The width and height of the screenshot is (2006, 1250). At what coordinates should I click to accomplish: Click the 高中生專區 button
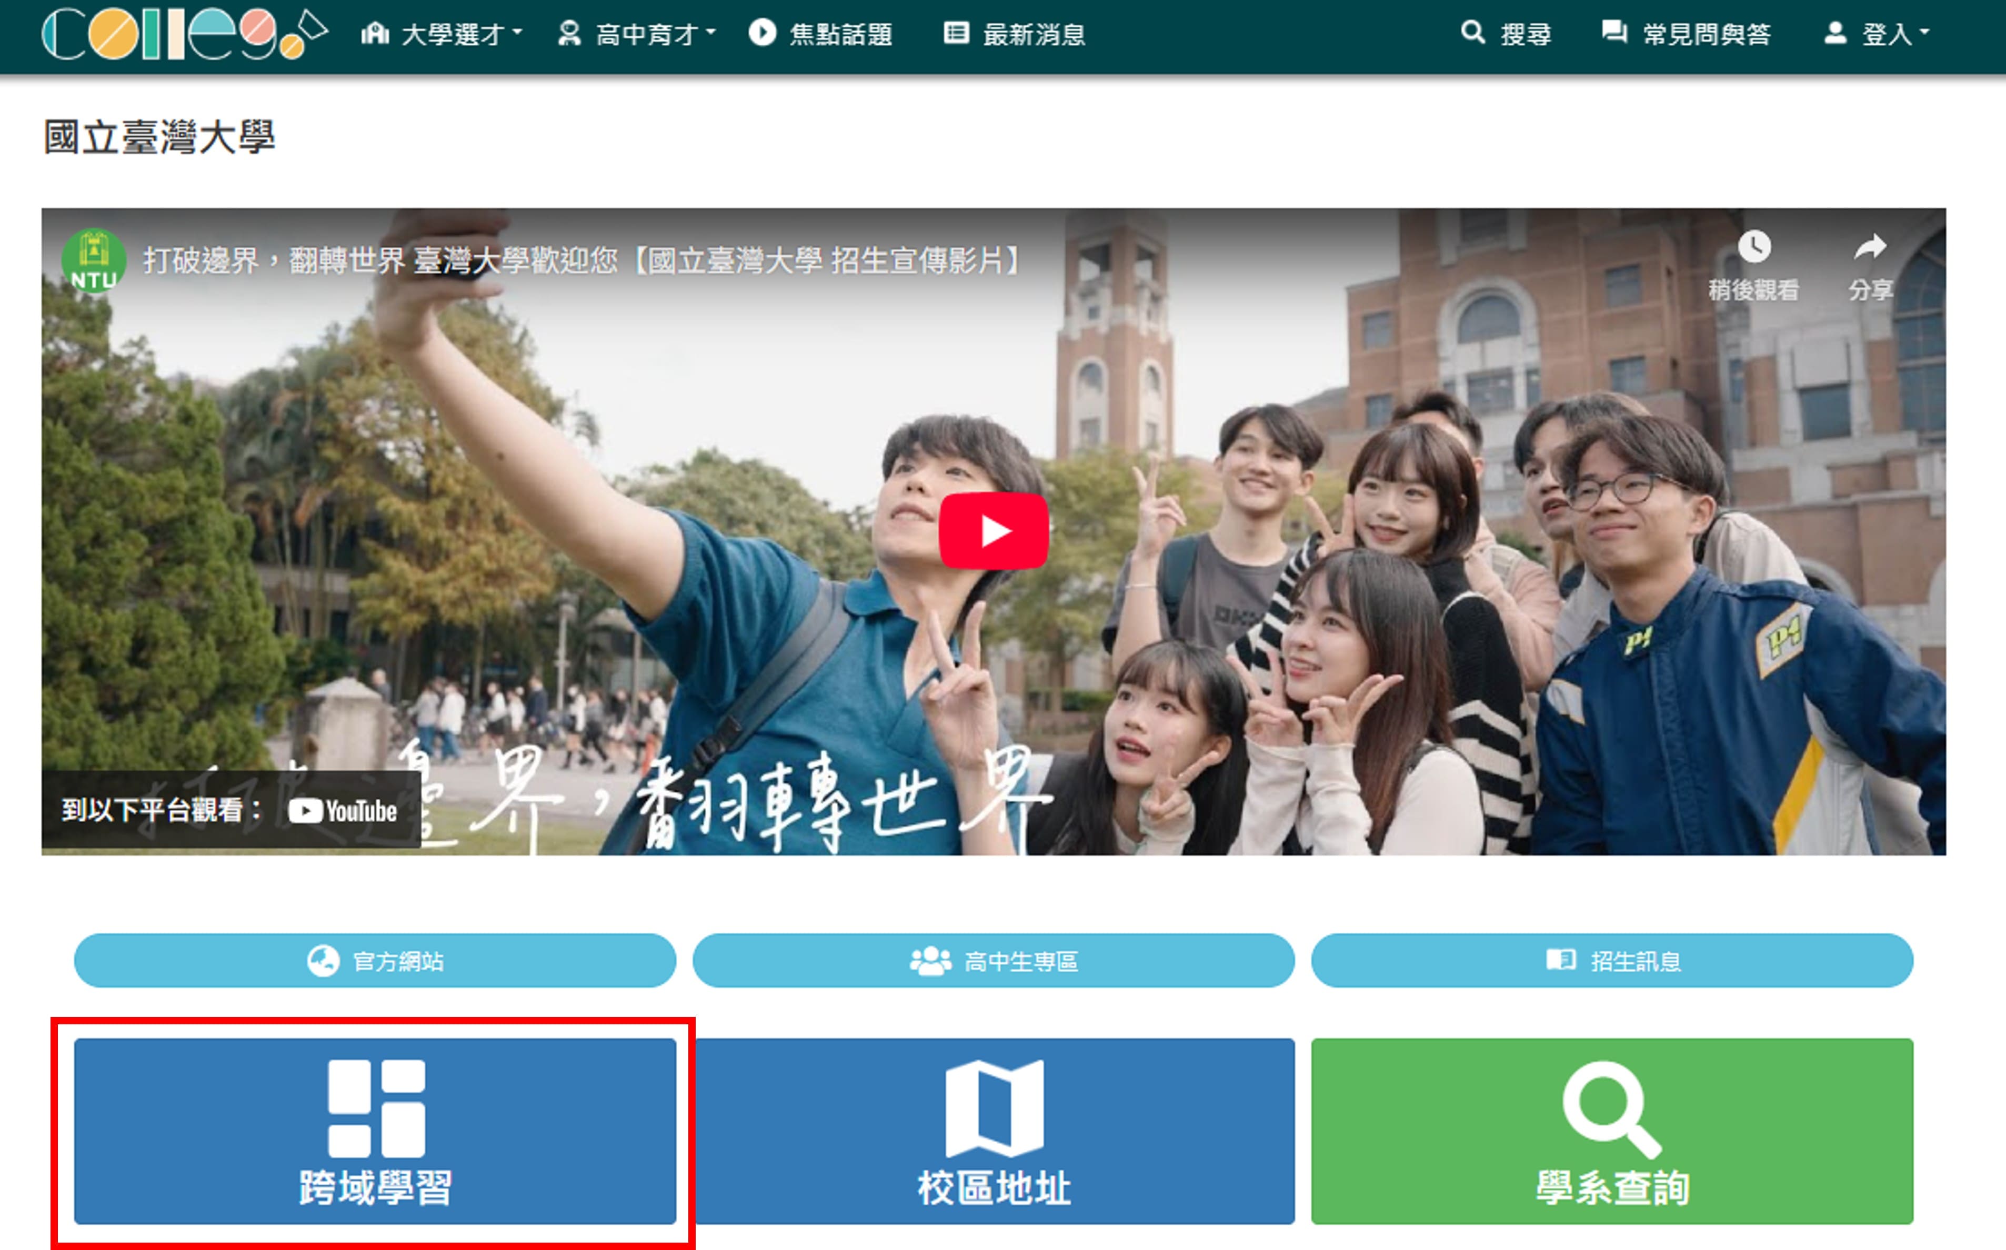pyautogui.click(x=993, y=961)
